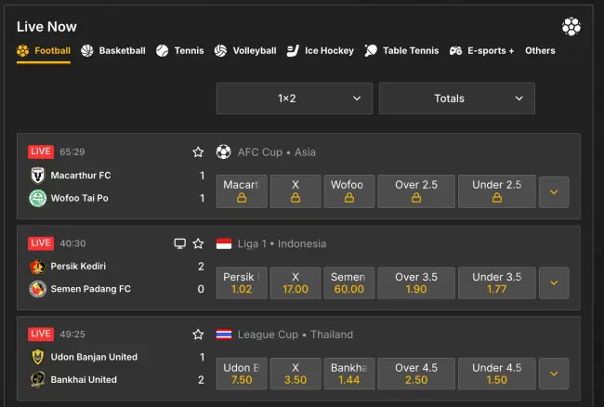Toggle favorite star for Udon Banjan match
The width and height of the screenshot is (604, 407).
[198, 335]
